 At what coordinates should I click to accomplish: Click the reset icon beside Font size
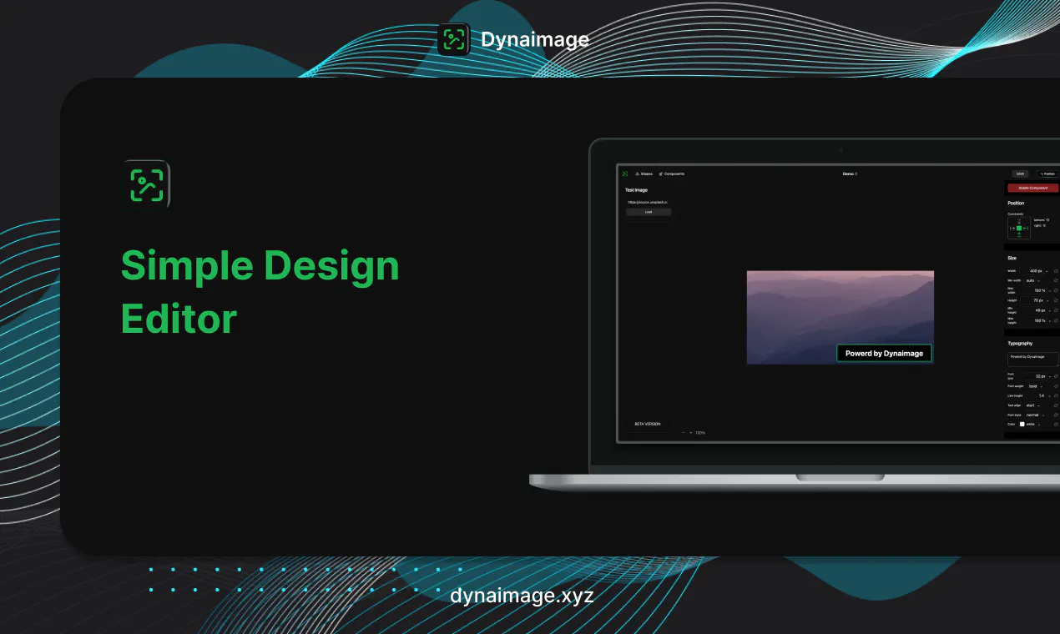(1056, 376)
